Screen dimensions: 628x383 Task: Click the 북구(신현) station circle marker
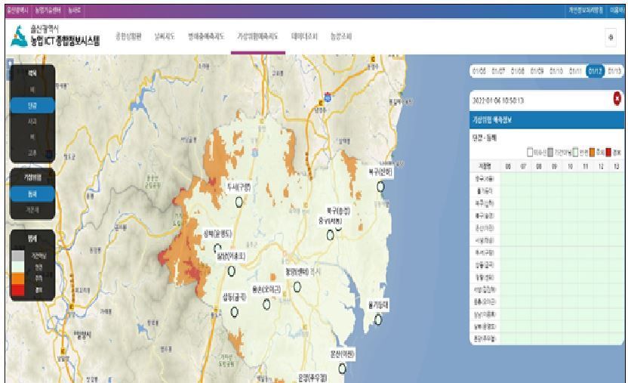point(380,186)
